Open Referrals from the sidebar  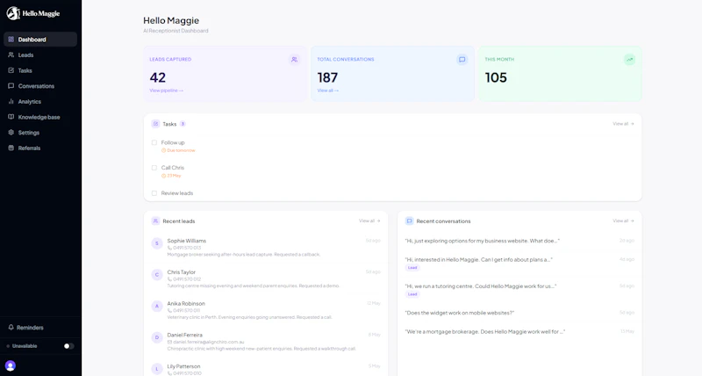coord(40,148)
